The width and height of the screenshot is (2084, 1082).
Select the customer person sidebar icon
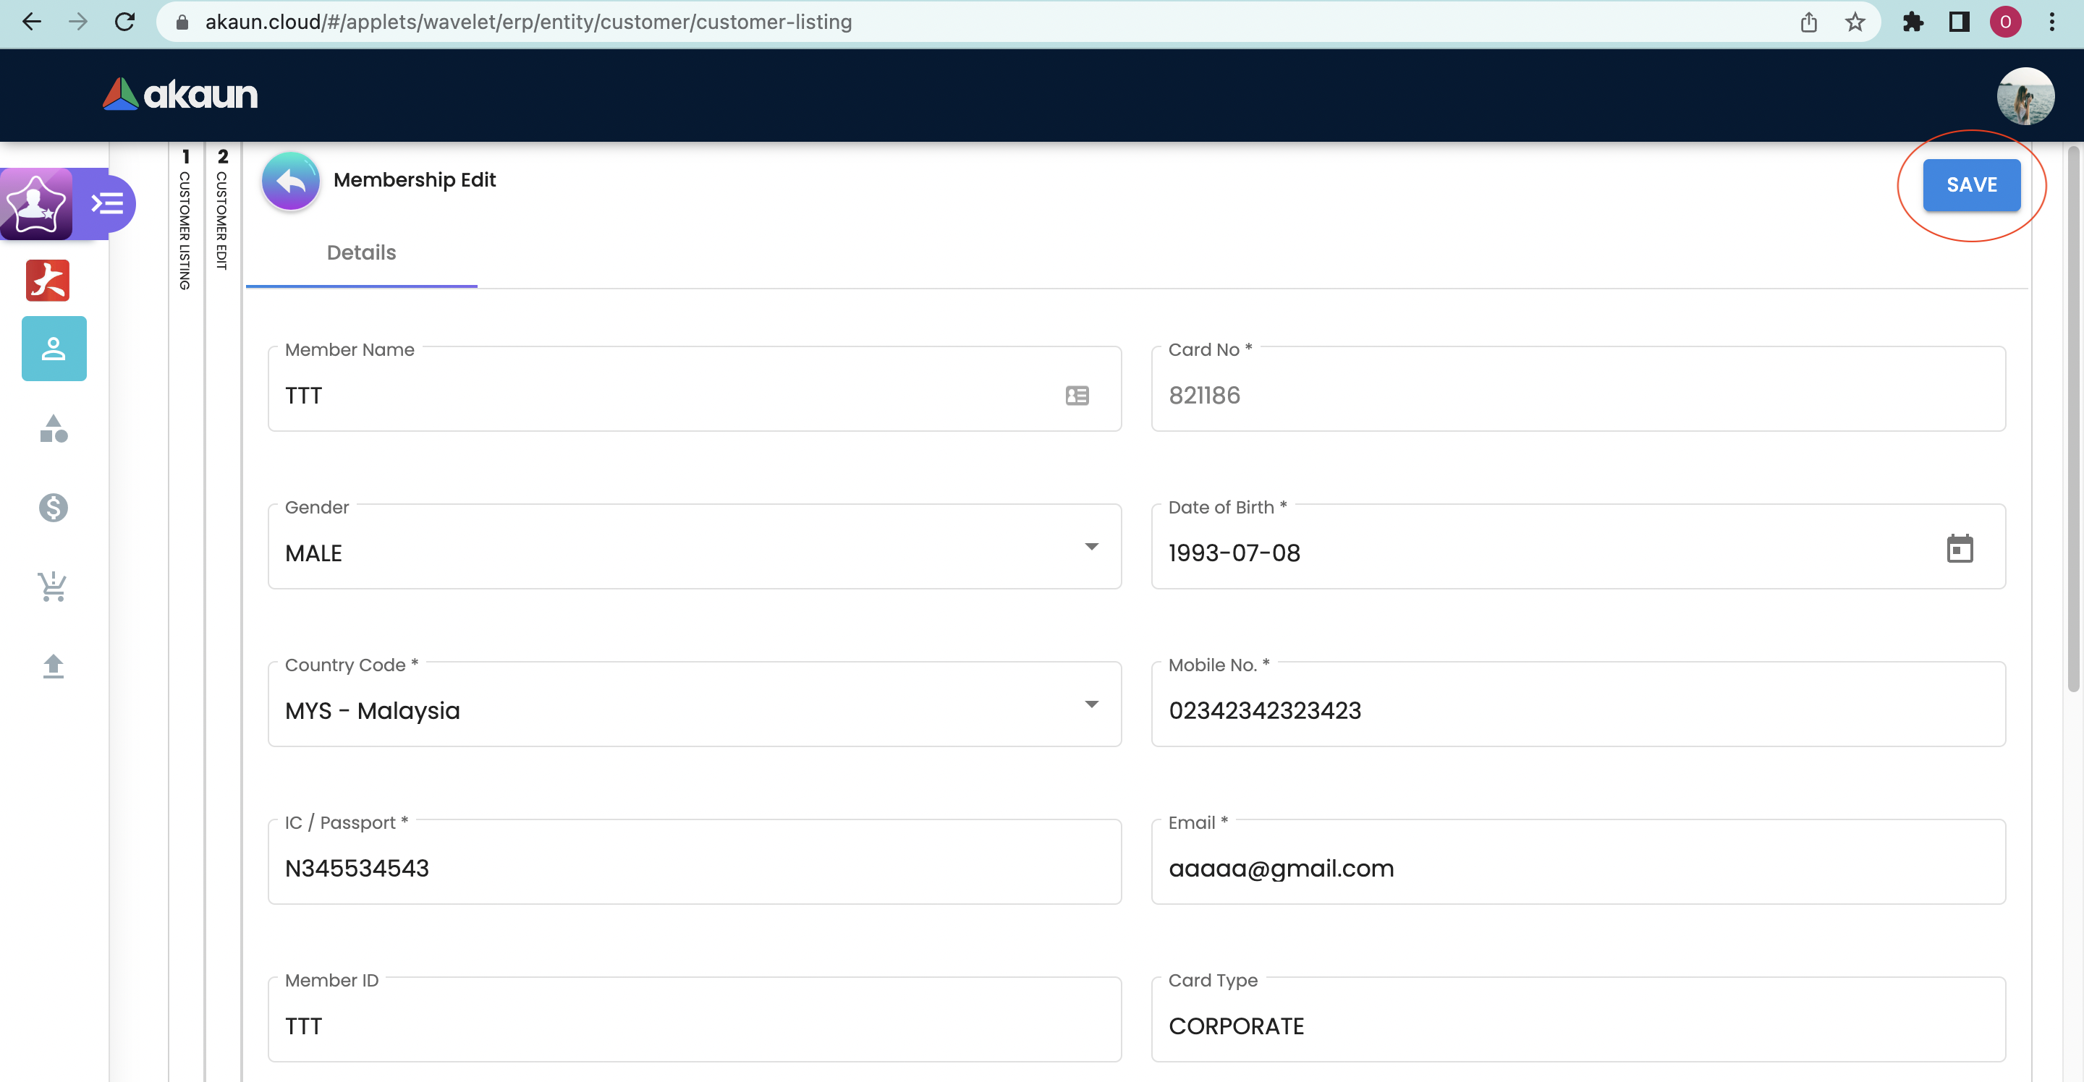coord(54,349)
